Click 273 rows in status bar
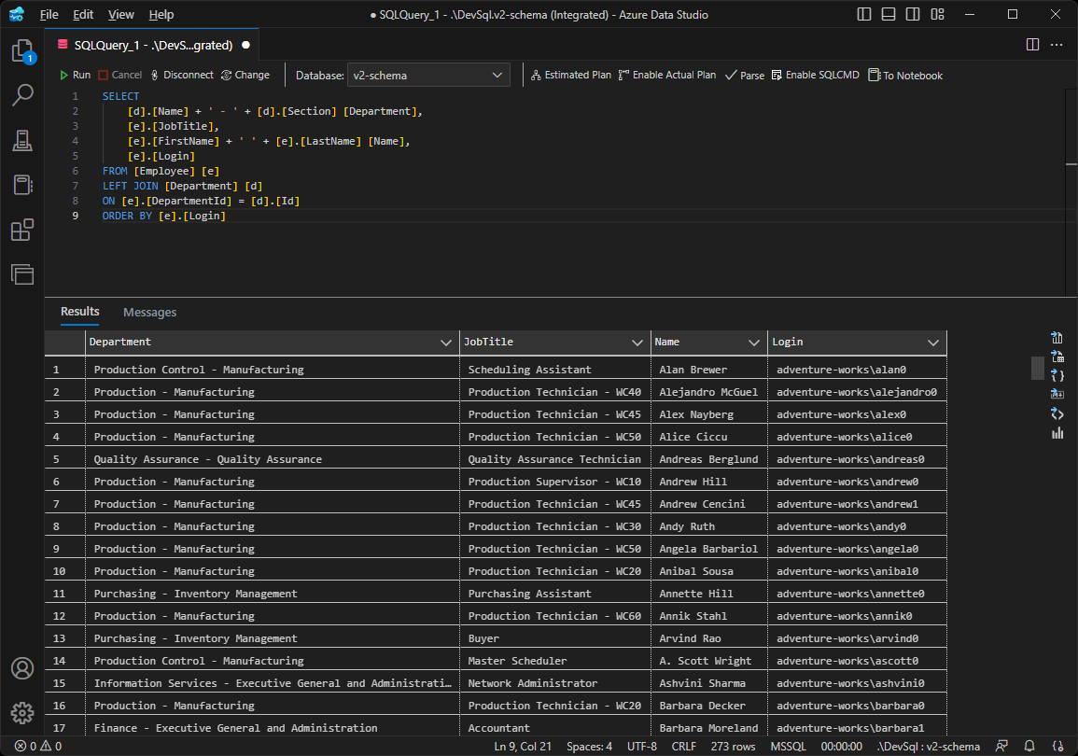Screen dimensions: 1078x756 [x=733, y=747]
